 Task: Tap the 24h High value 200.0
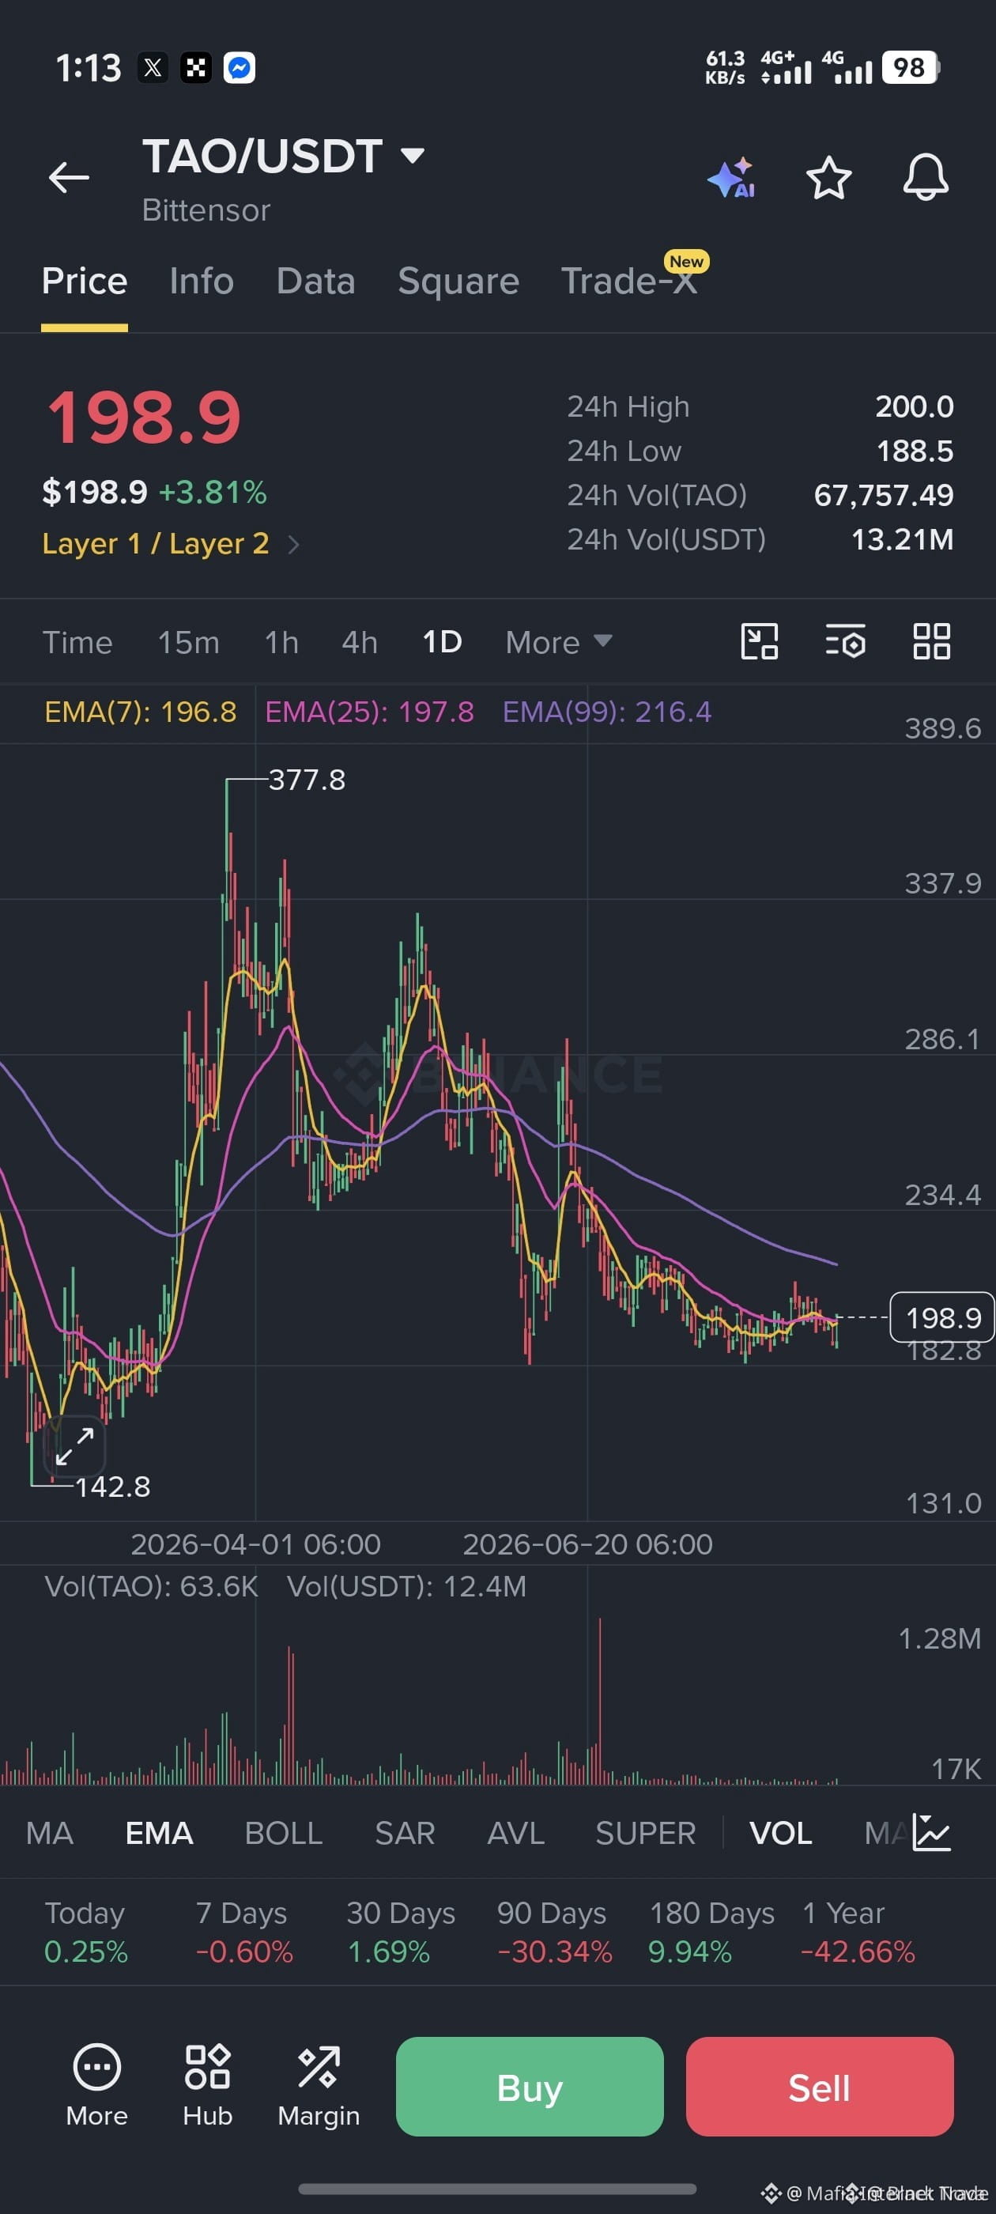915,406
